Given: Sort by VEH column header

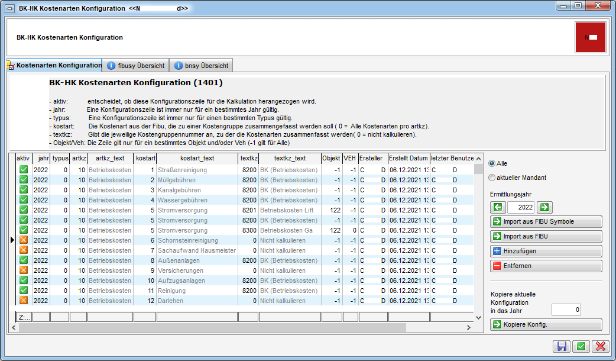Looking at the screenshot, I should [349, 158].
